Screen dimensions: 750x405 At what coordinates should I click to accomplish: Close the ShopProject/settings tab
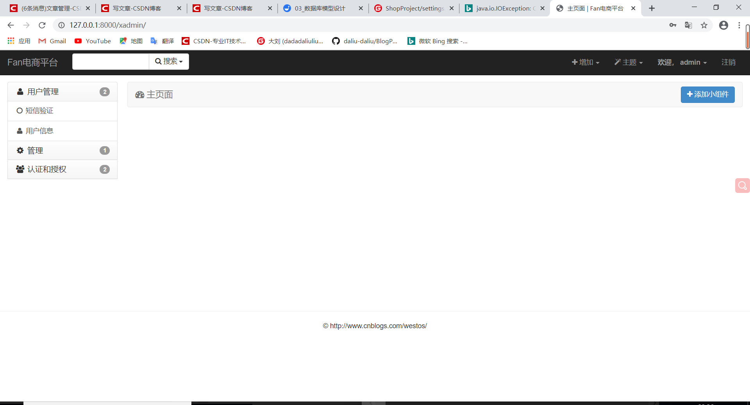pos(452,8)
